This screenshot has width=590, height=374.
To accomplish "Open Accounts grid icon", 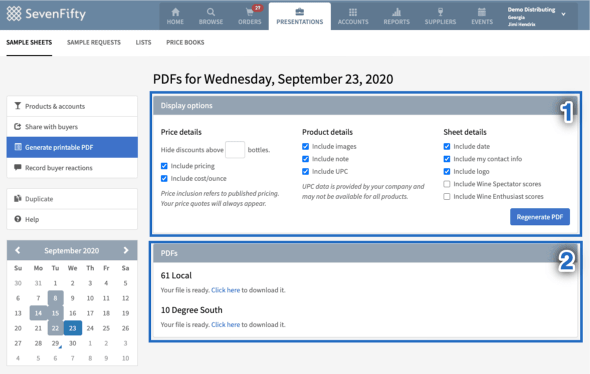I will point(352,12).
